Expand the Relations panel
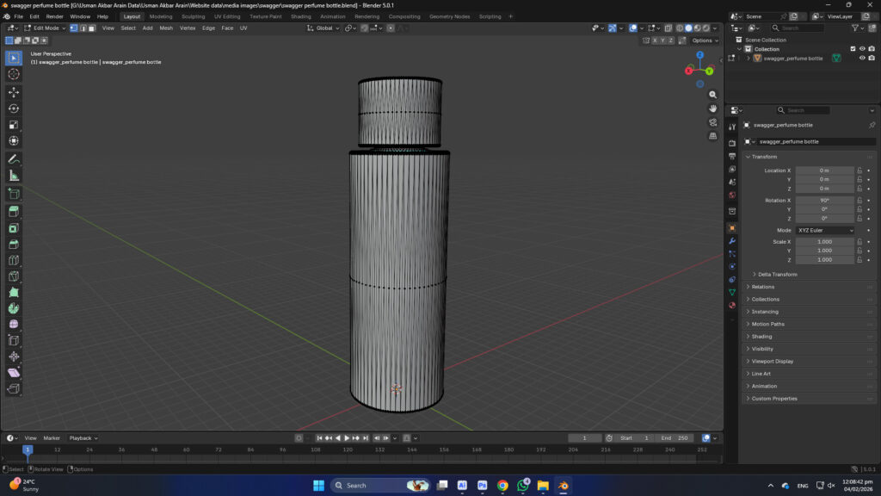Screen dimensions: 881x496 point(762,287)
